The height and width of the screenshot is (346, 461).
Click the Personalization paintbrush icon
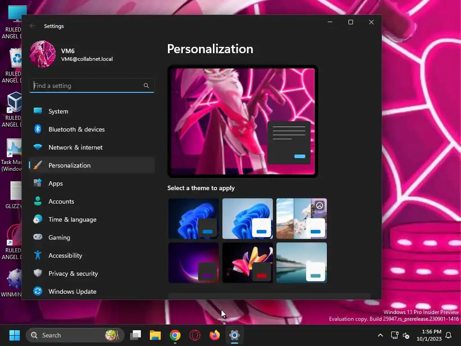[x=38, y=165]
